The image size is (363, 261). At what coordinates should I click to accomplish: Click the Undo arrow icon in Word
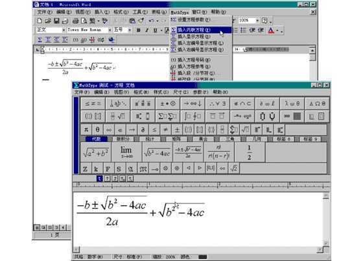152,21
